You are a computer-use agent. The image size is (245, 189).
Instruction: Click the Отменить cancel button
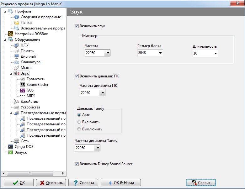[x=51, y=183]
